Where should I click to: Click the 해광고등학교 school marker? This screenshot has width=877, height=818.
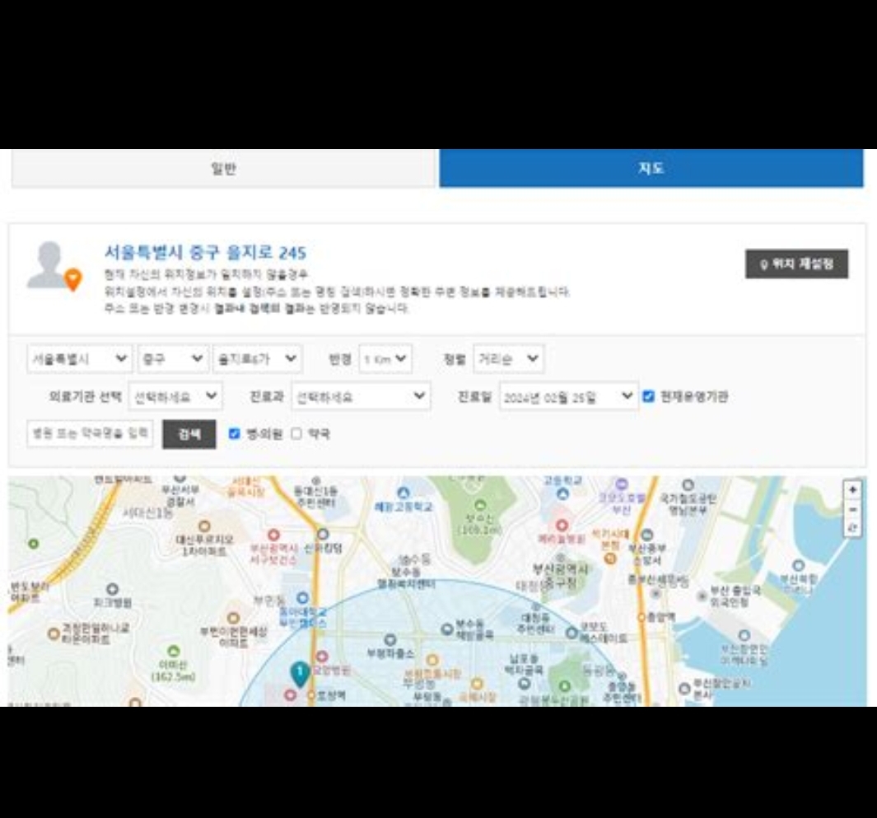coord(404,493)
